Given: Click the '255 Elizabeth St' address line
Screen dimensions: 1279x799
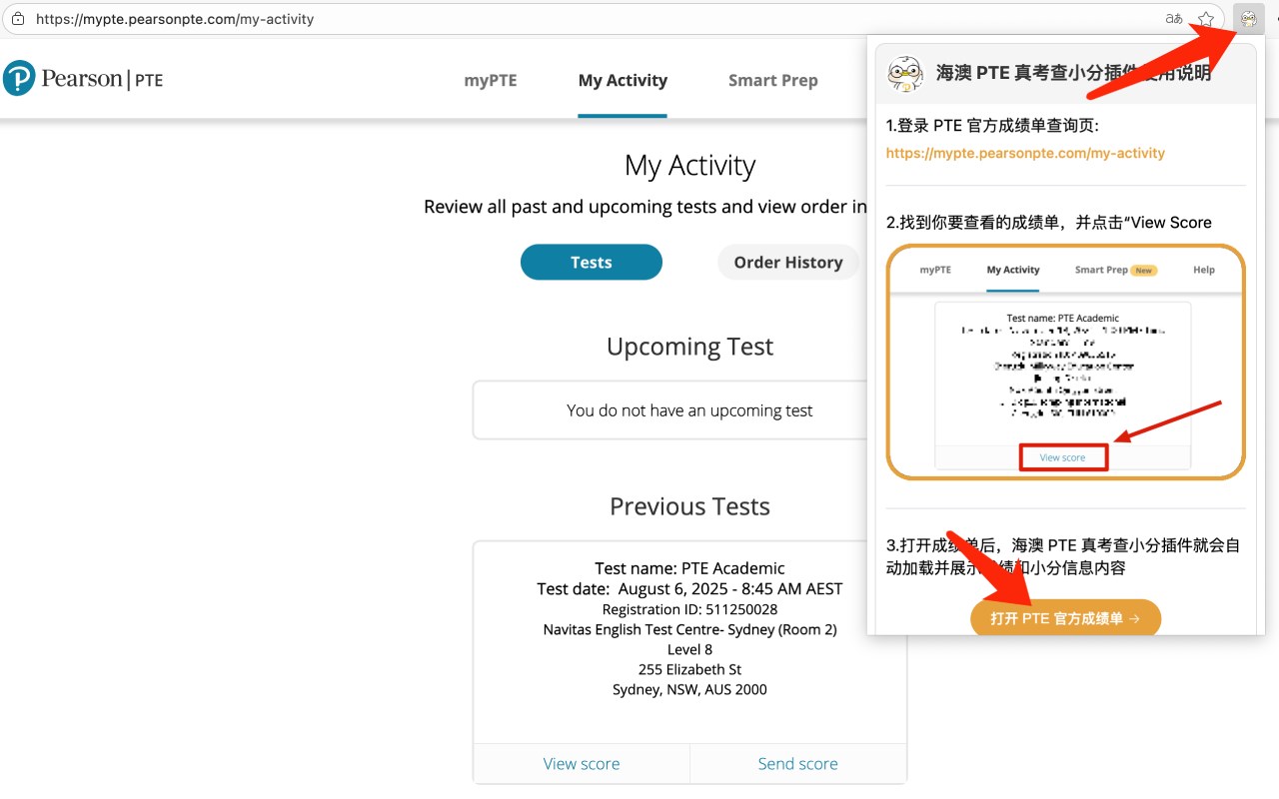Looking at the screenshot, I should coord(689,669).
